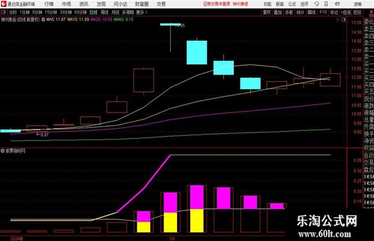Click the 复权 toolbar button
Screen dimensions: 374x241
267,12
